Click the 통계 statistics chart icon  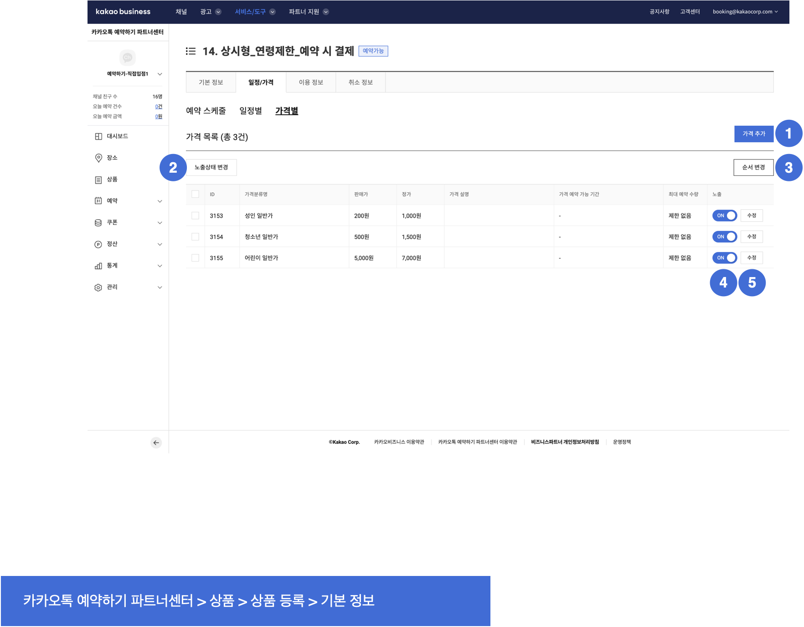click(x=98, y=266)
